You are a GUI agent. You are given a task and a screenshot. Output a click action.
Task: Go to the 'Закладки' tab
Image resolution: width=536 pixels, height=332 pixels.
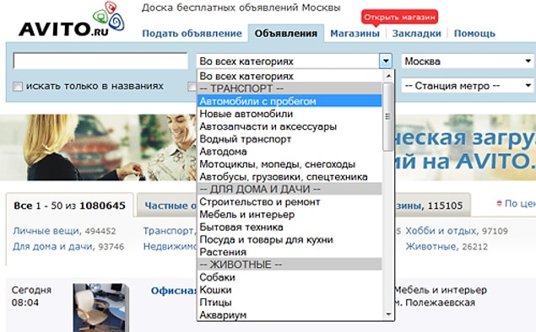pyautogui.click(x=417, y=34)
